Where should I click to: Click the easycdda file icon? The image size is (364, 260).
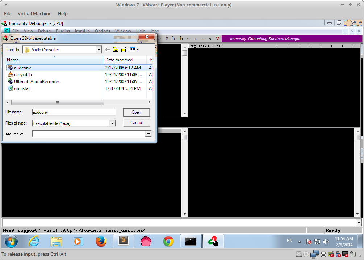pyautogui.click(x=11, y=74)
